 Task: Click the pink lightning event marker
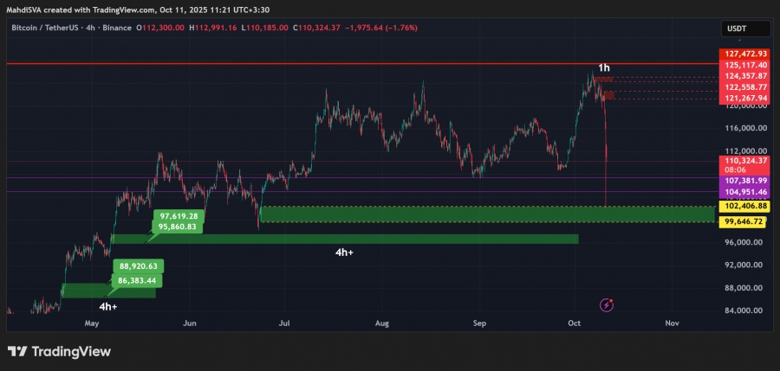click(607, 304)
